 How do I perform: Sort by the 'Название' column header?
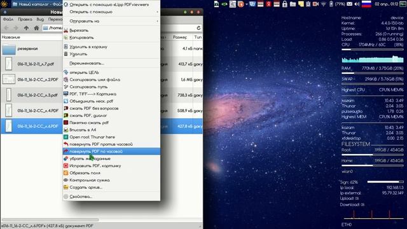pos(32,38)
